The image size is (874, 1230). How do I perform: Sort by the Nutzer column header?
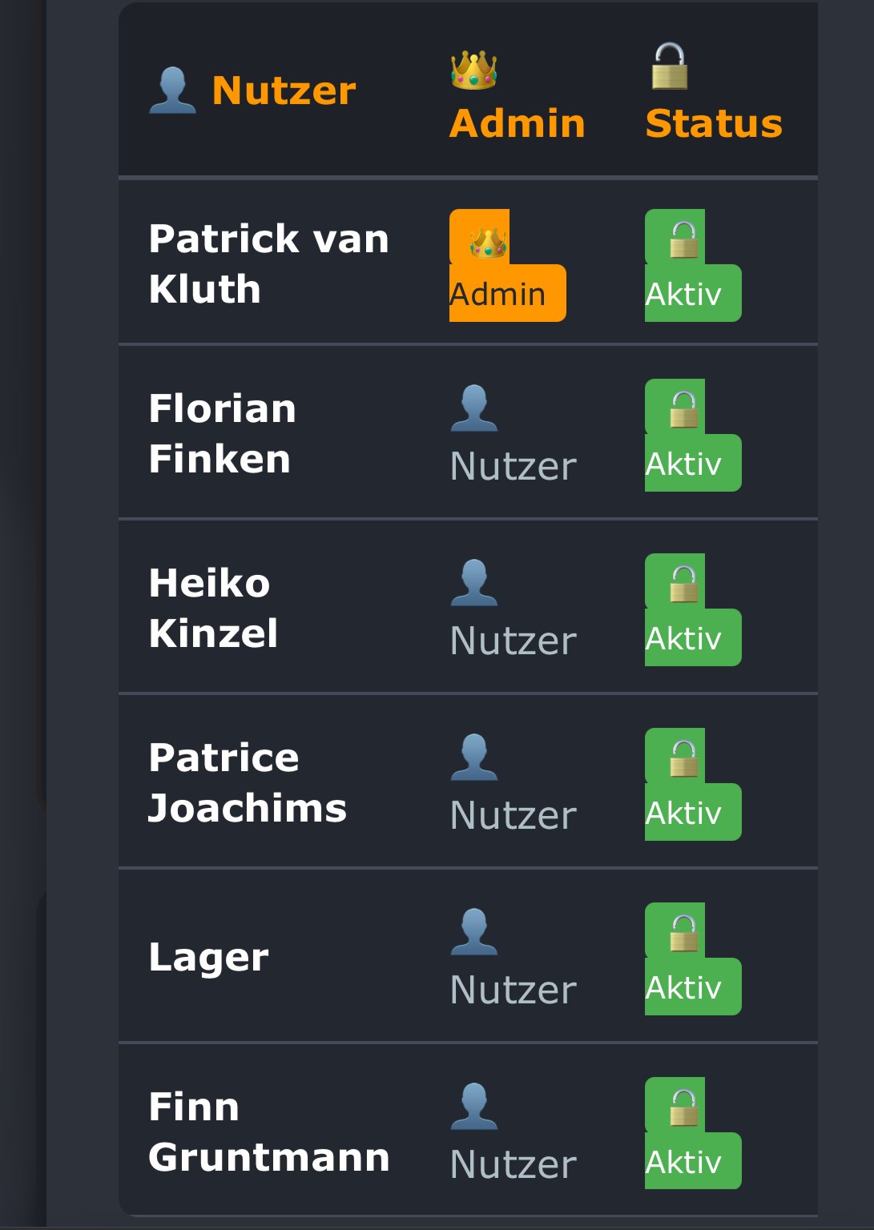[284, 90]
